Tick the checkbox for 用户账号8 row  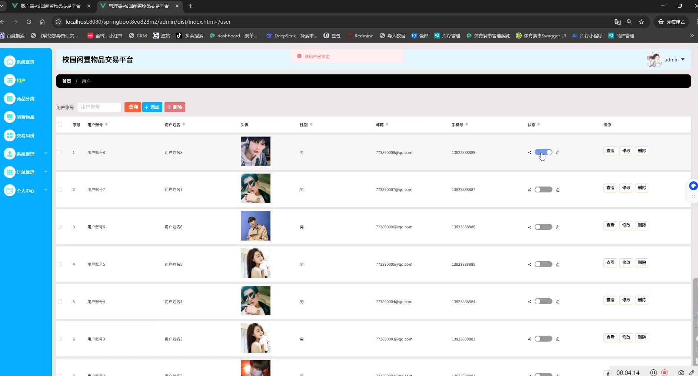60,152
